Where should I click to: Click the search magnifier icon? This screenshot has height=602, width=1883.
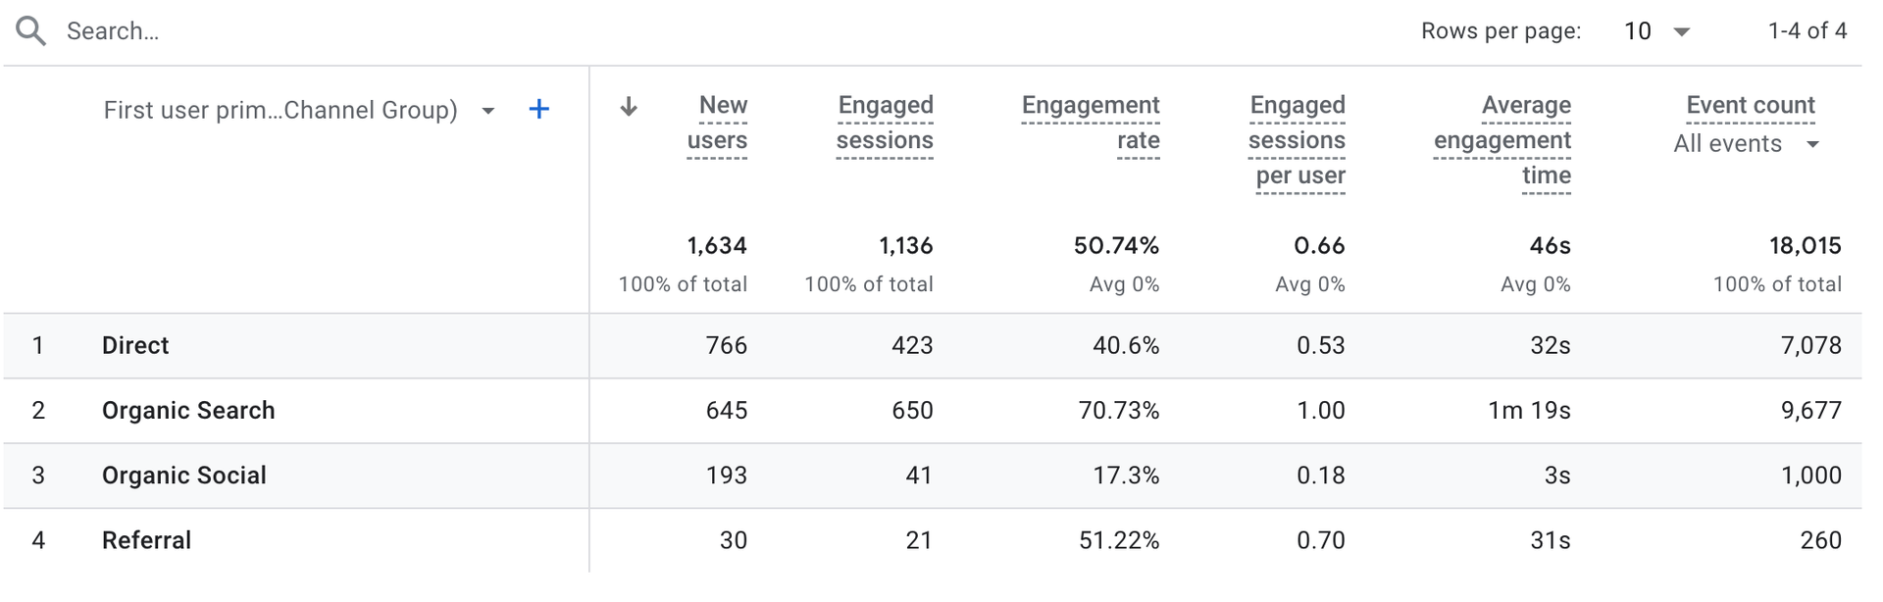[x=31, y=31]
